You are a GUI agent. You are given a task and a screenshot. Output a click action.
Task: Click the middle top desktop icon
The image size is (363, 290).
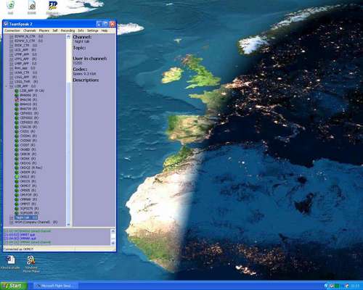tap(32, 7)
